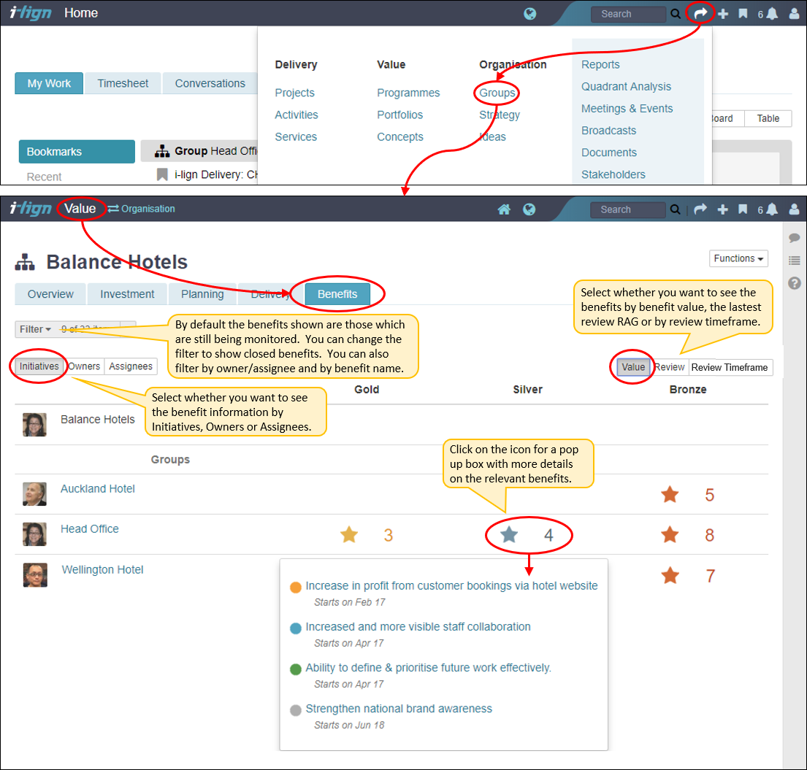This screenshot has width=807, height=770.
Task: Click the list view sidebar icon
Action: click(794, 261)
